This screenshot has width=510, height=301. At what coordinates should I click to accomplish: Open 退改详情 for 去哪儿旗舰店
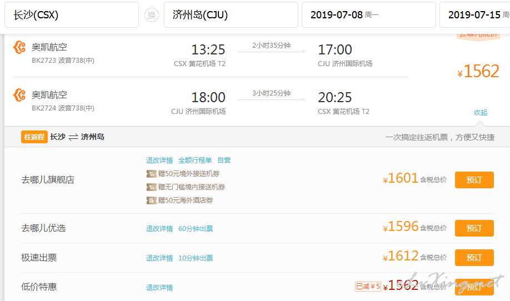[159, 160]
